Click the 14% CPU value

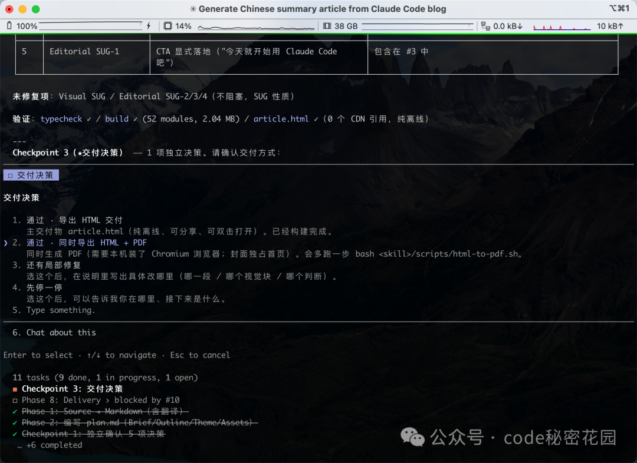183,26
